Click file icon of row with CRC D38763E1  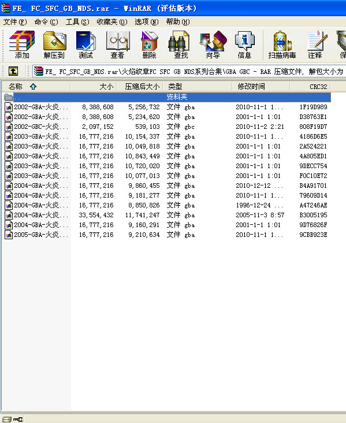pyautogui.click(x=9, y=117)
